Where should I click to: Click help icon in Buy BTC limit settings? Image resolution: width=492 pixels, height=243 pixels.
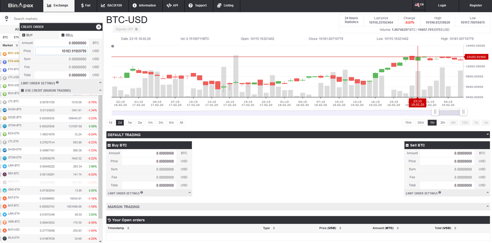coord(141,192)
